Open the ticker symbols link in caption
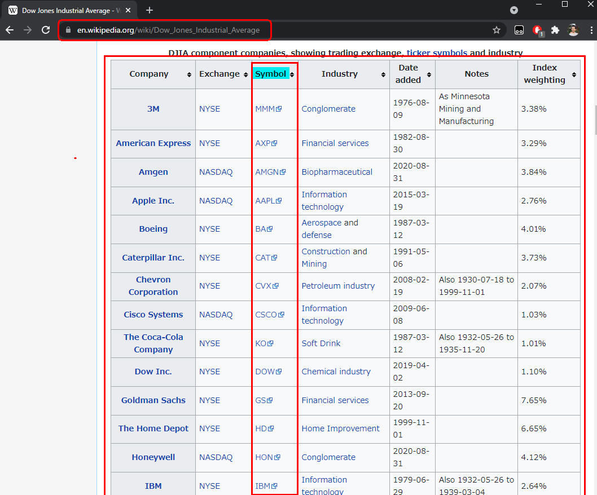Image resolution: width=597 pixels, height=495 pixels. pyautogui.click(x=437, y=53)
